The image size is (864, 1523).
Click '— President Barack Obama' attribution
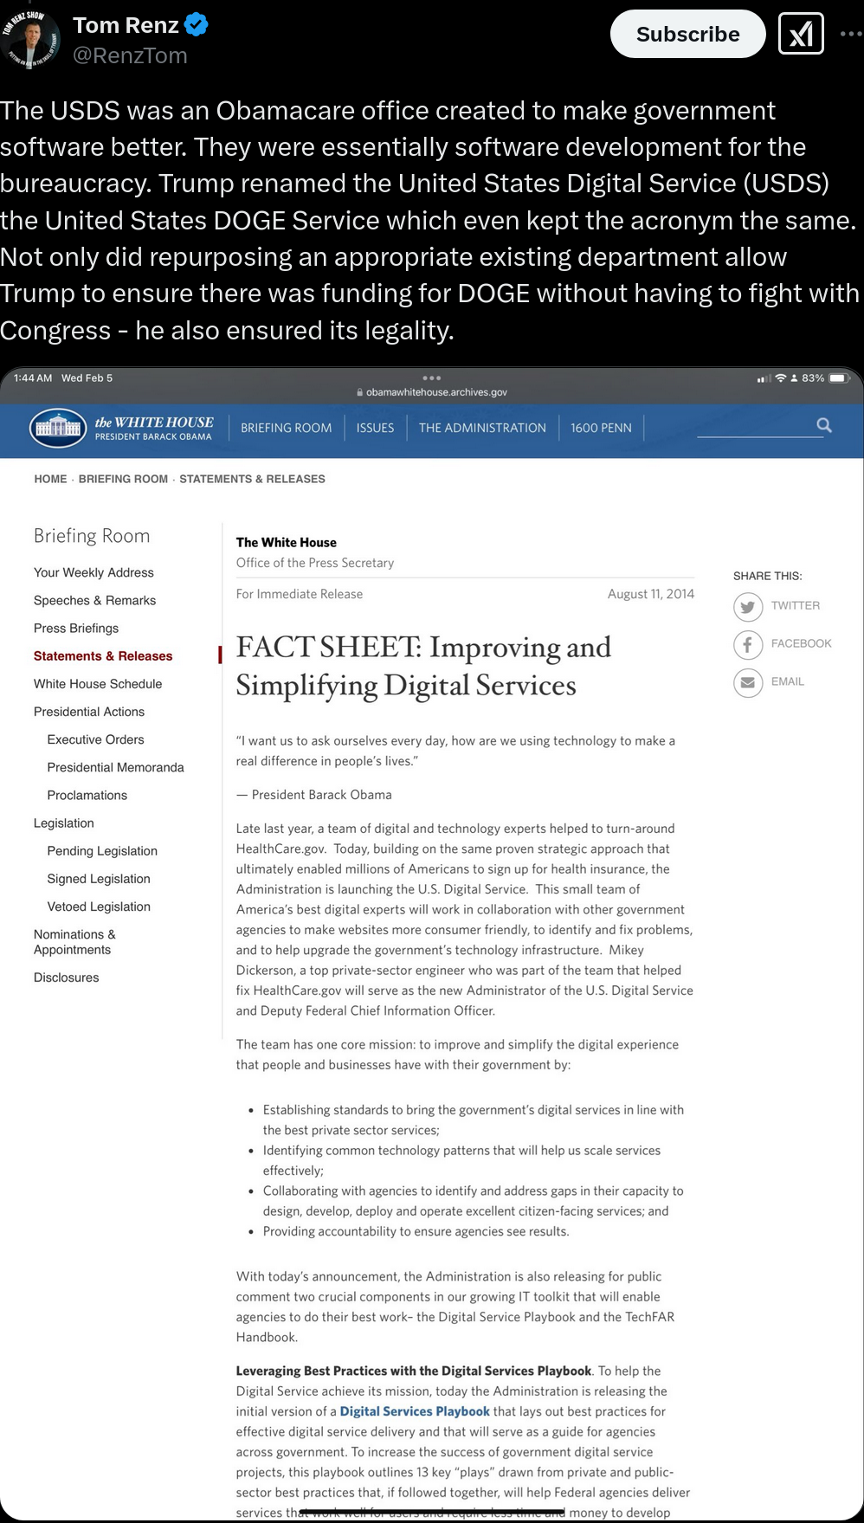(x=314, y=795)
